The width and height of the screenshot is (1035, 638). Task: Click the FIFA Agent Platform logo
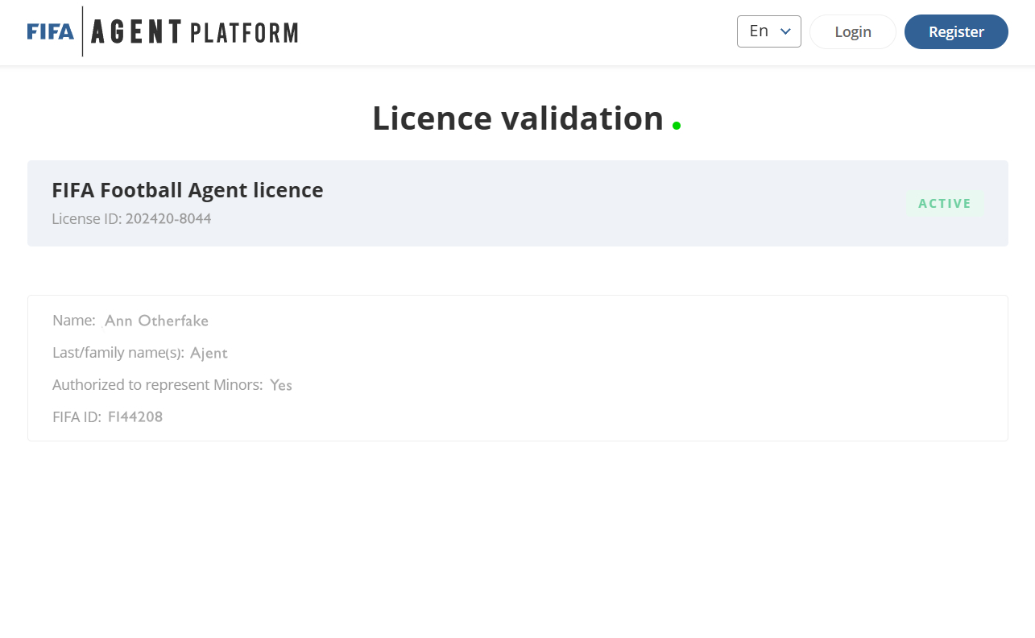click(162, 31)
